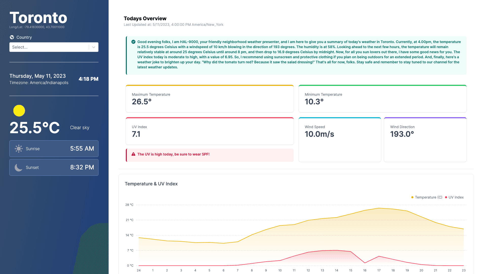Click the 28 °C y-axis label
The image size is (482, 274).
[x=129, y=205]
